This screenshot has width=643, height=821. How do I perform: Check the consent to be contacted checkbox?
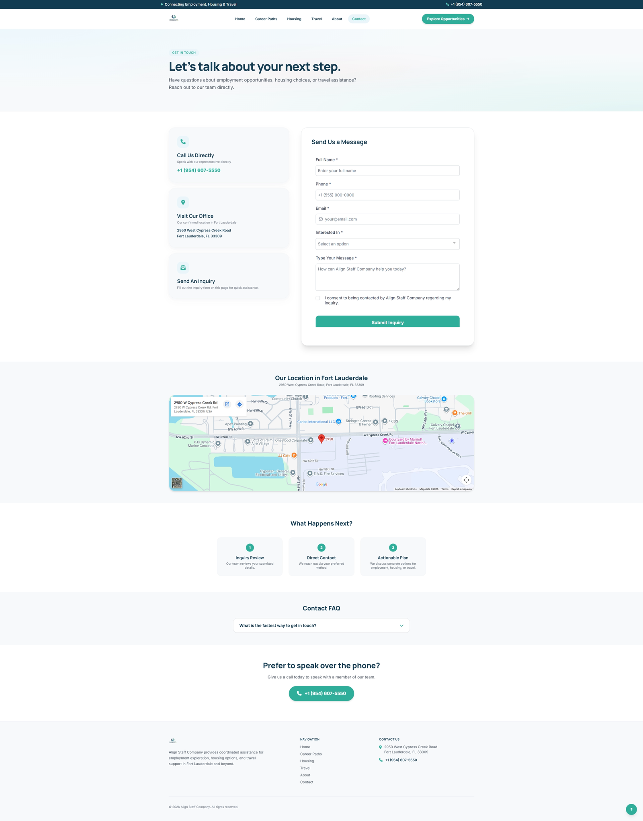[x=318, y=298]
